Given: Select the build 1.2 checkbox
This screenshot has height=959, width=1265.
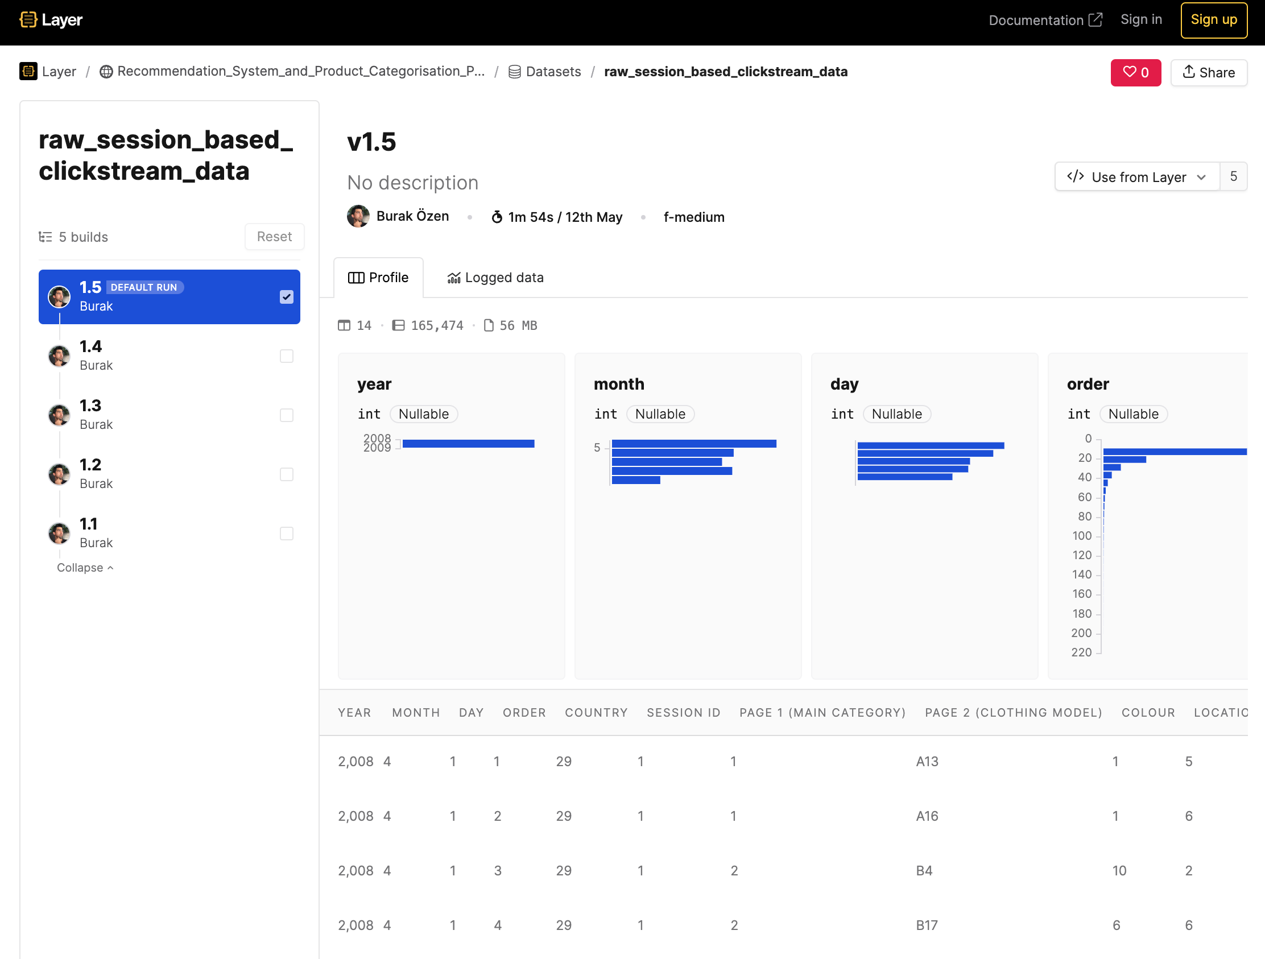Looking at the screenshot, I should [287, 474].
